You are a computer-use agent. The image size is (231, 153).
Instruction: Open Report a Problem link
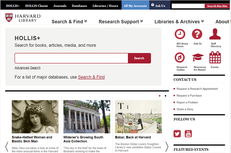point(187,102)
